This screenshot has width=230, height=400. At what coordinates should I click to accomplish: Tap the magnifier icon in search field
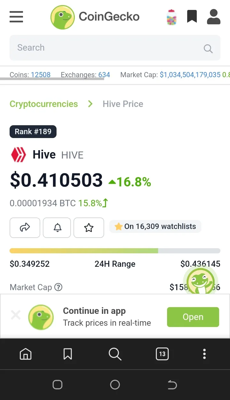click(208, 49)
